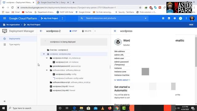Viewport: 197px width, 111px height.
Task: Open the YouTube bookmark
Action: 27,12
